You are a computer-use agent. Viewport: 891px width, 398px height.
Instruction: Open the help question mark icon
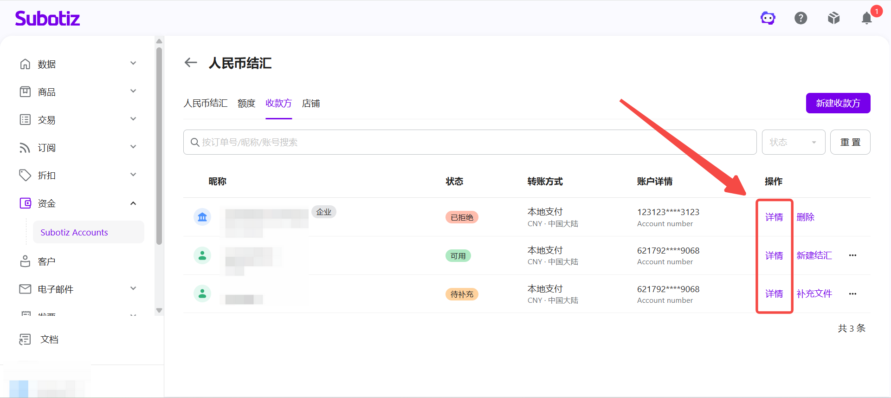801,18
